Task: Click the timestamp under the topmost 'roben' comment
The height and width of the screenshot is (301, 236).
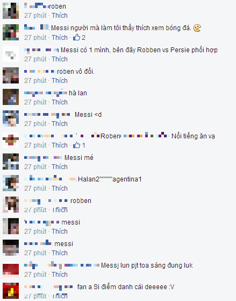Action: tap(35, 16)
